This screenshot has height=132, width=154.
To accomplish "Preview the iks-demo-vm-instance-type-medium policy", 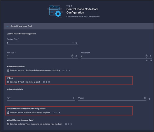I will [x=66, y=124].
